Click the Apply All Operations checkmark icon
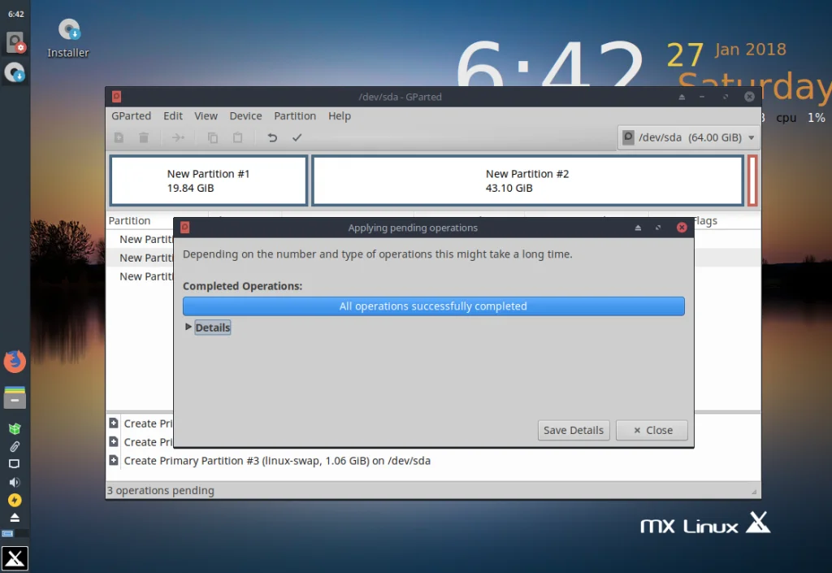 click(297, 138)
